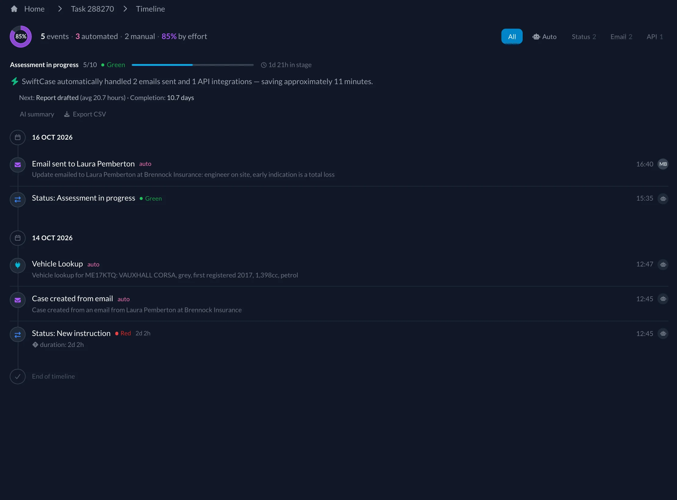The image size is (677, 500).
Task: Click the Home icon in breadcrumb
Action: pos(14,9)
